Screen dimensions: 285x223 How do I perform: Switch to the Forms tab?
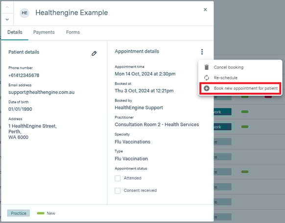point(73,32)
